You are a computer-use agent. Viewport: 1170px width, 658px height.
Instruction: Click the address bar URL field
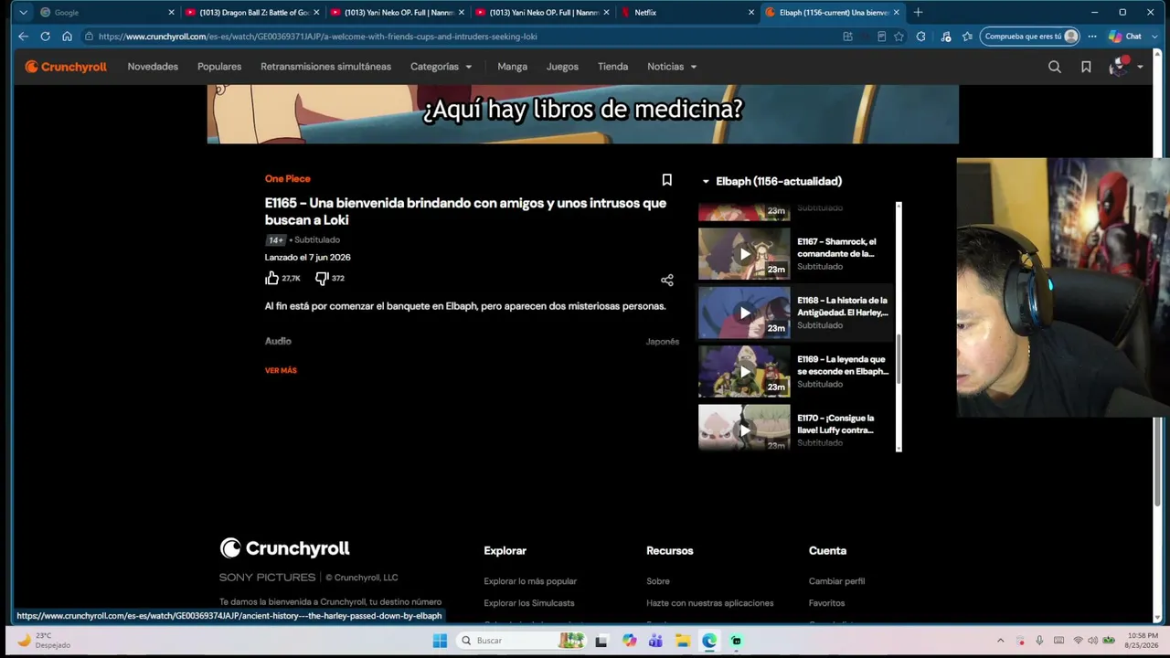(457, 37)
